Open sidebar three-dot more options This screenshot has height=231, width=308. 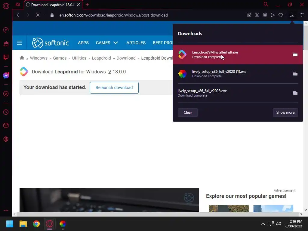tap(6, 210)
